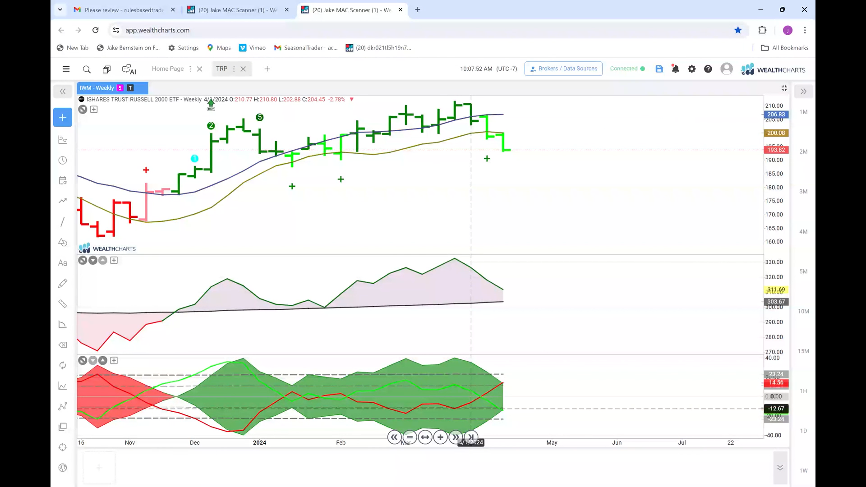Select the ruler measure tool

pos(63,304)
